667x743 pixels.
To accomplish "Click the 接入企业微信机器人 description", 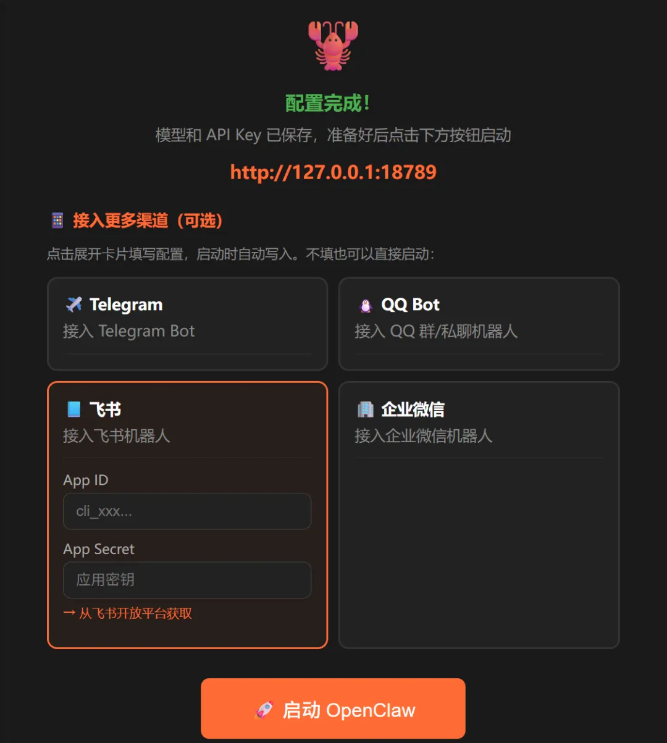I will [x=423, y=436].
